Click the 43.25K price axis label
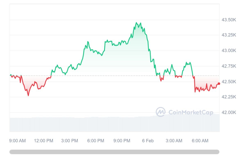The width and height of the screenshot is (246, 164). [x=229, y=35]
